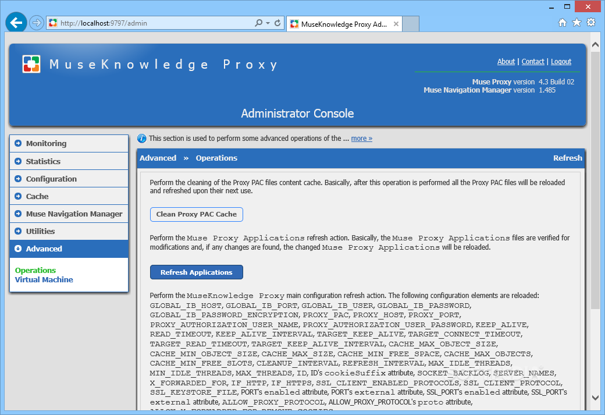Image resolution: width=605 pixels, height=415 pixels.
Task: Click the Navigation Manager version '1.485'
Action: [x=547, y=90]
